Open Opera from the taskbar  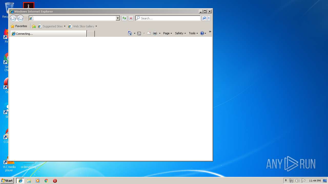pos(55,181)
